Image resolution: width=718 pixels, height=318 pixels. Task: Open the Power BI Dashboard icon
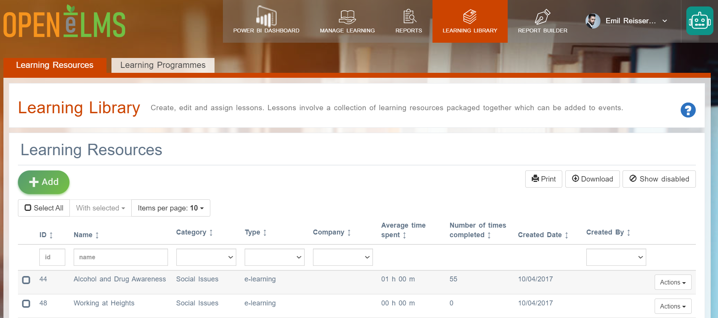click(266, 16)
